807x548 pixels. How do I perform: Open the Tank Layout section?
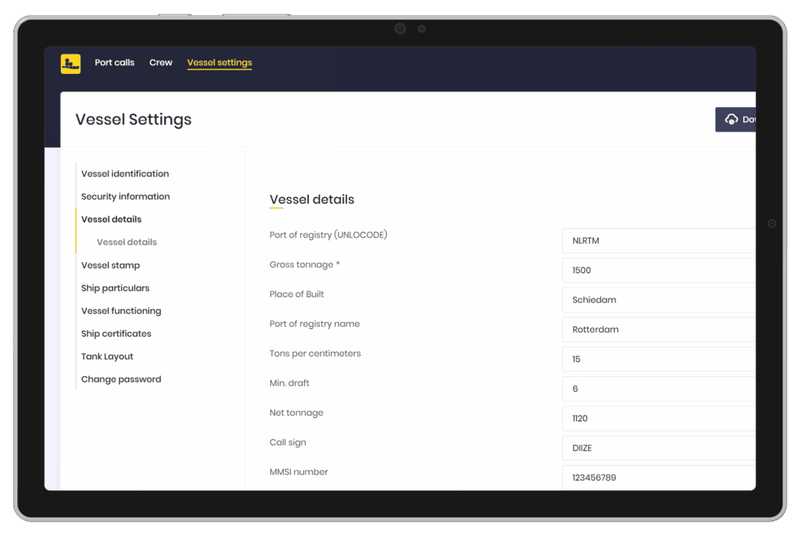pos(107,357)
